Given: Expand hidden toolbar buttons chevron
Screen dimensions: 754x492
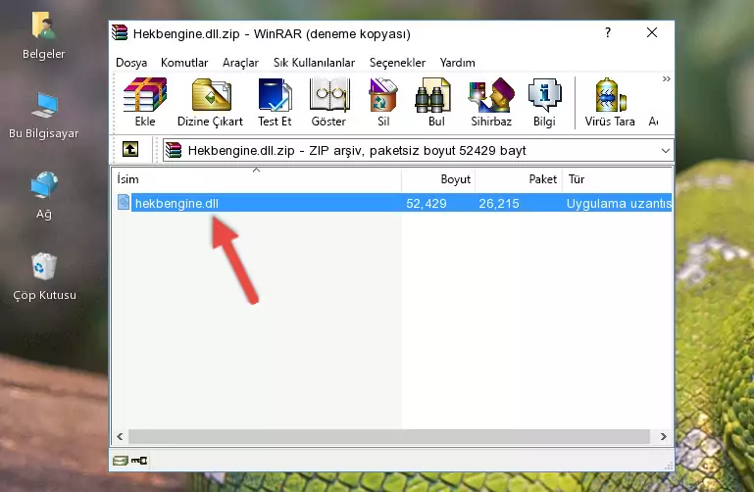Looking at the screenshot, I should click(666, 78).
